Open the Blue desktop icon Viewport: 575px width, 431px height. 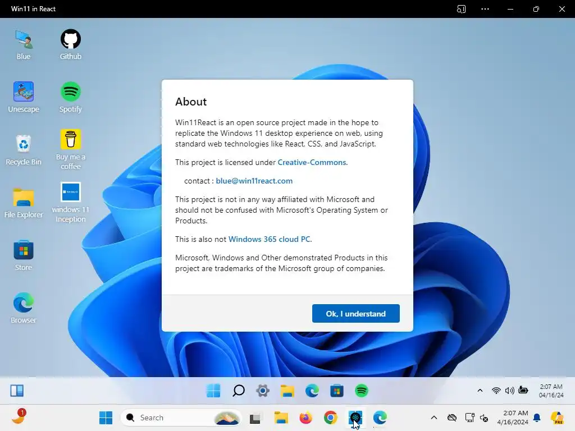(24, 45)
